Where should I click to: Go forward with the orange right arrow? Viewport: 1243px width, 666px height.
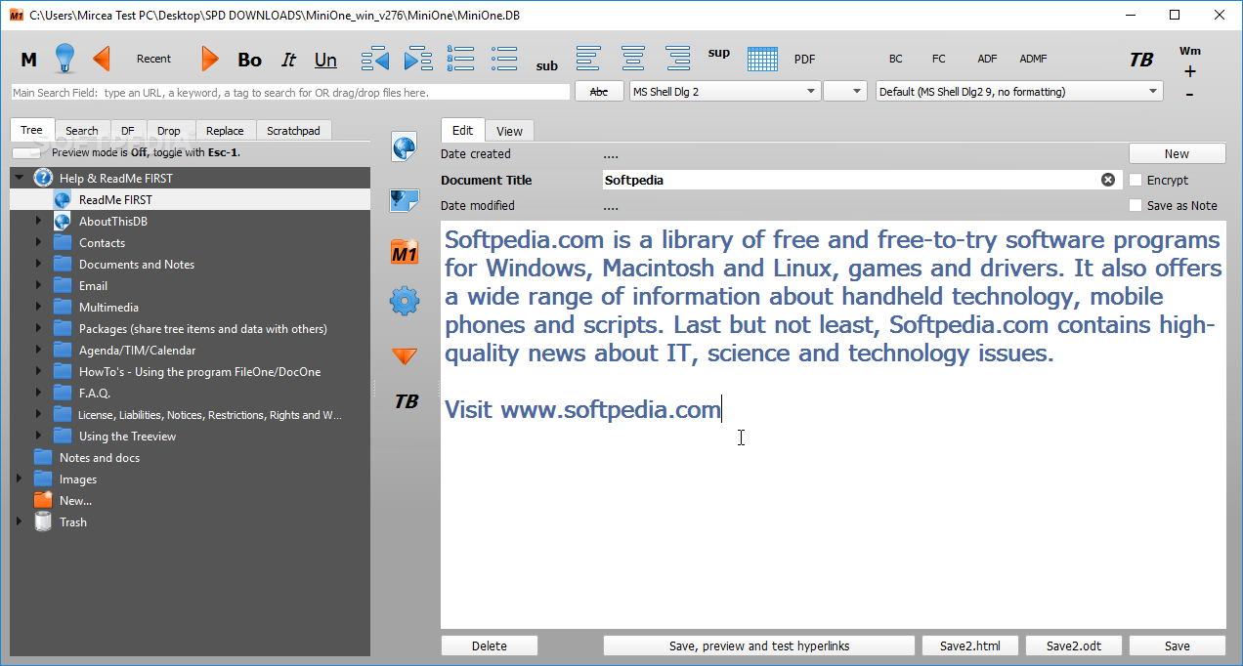[209, 59]
